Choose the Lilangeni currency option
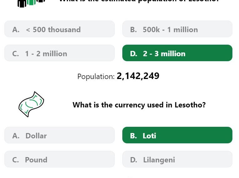 177,159
